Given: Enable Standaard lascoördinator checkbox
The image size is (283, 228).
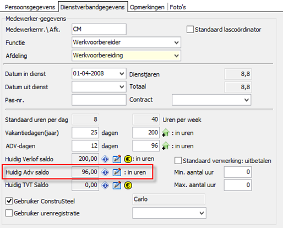Looking at the screenshot, I should pos(190,30).
